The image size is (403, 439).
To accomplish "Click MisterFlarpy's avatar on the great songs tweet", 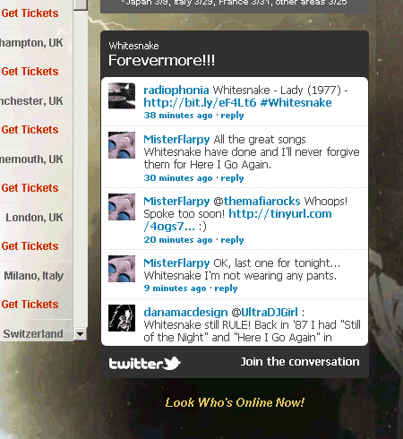I will (122, 145).
